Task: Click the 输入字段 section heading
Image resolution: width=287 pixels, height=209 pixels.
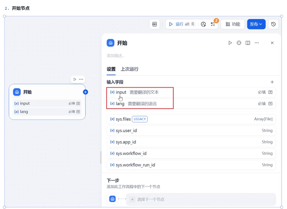Action: coord(115,82)
